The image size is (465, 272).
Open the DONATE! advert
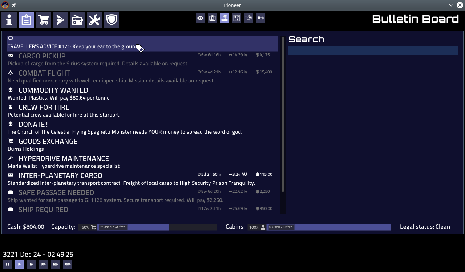point(142,128)
